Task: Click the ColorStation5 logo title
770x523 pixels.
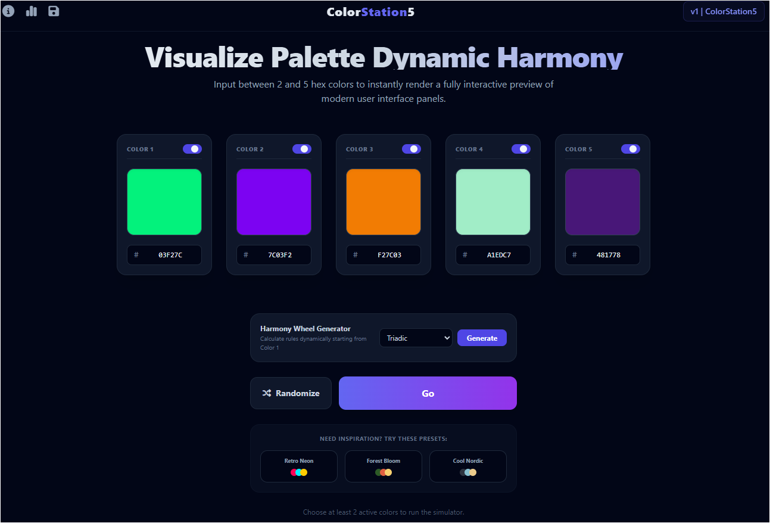Action: click(370, 12)
